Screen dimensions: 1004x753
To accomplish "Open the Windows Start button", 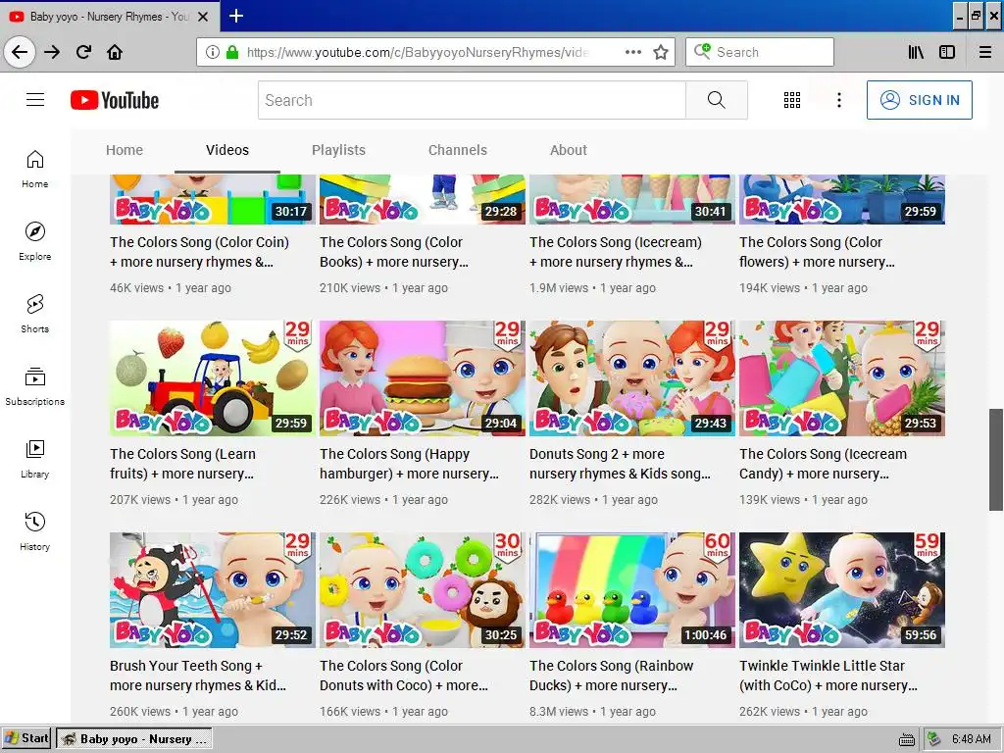I will click(26, 739).
